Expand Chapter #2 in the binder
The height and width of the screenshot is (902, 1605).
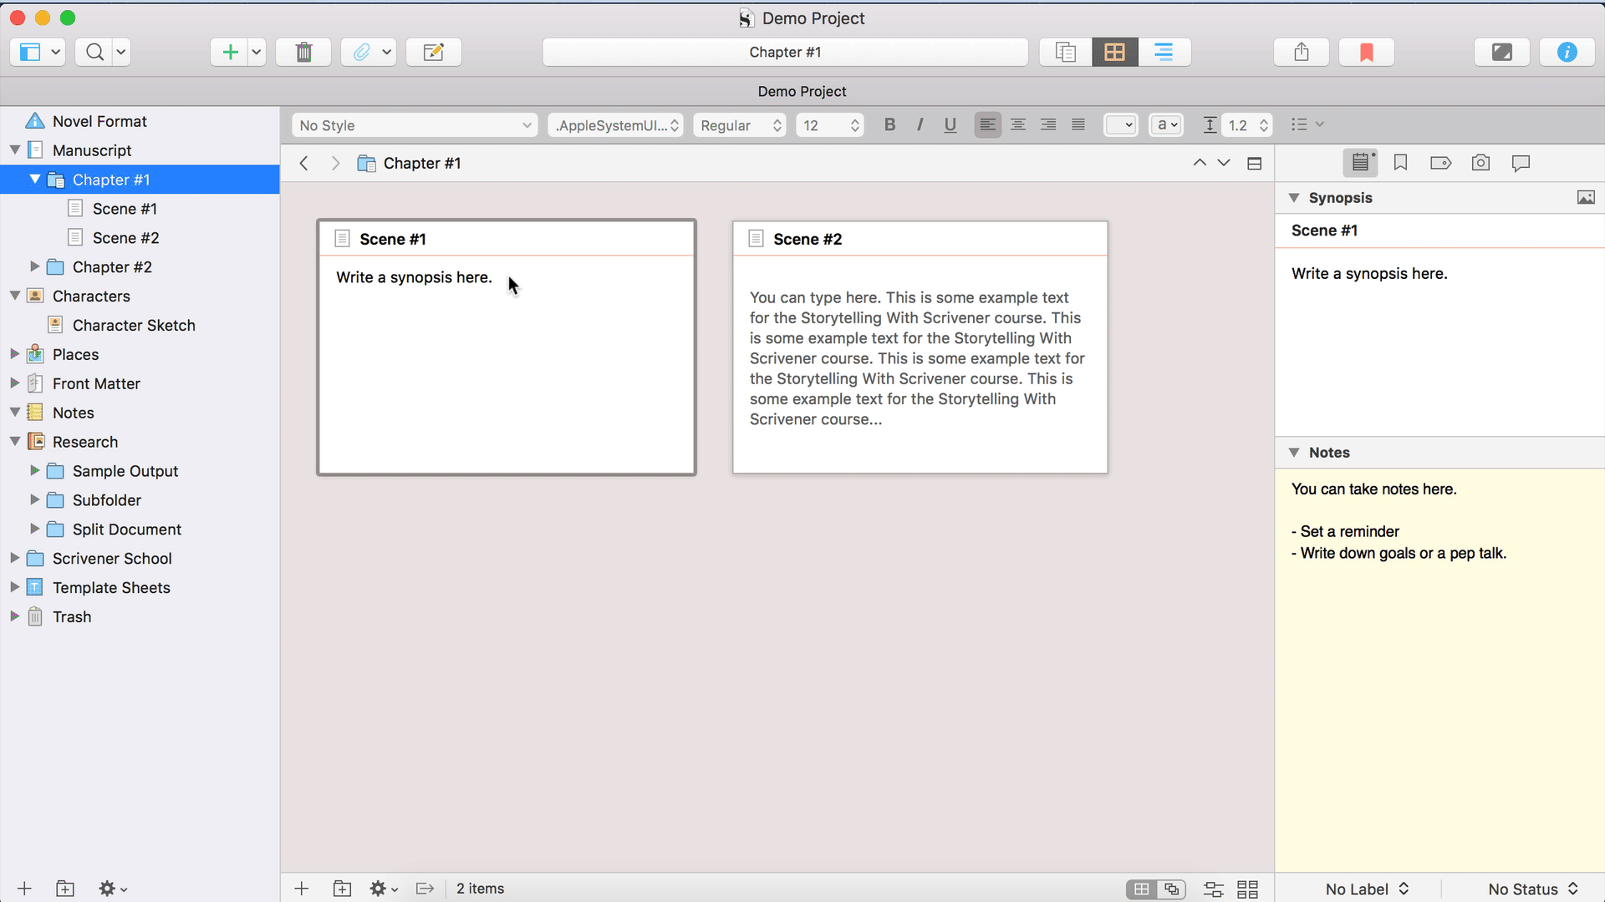35,266
